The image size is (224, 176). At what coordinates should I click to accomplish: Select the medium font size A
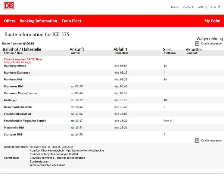(215, 7)
